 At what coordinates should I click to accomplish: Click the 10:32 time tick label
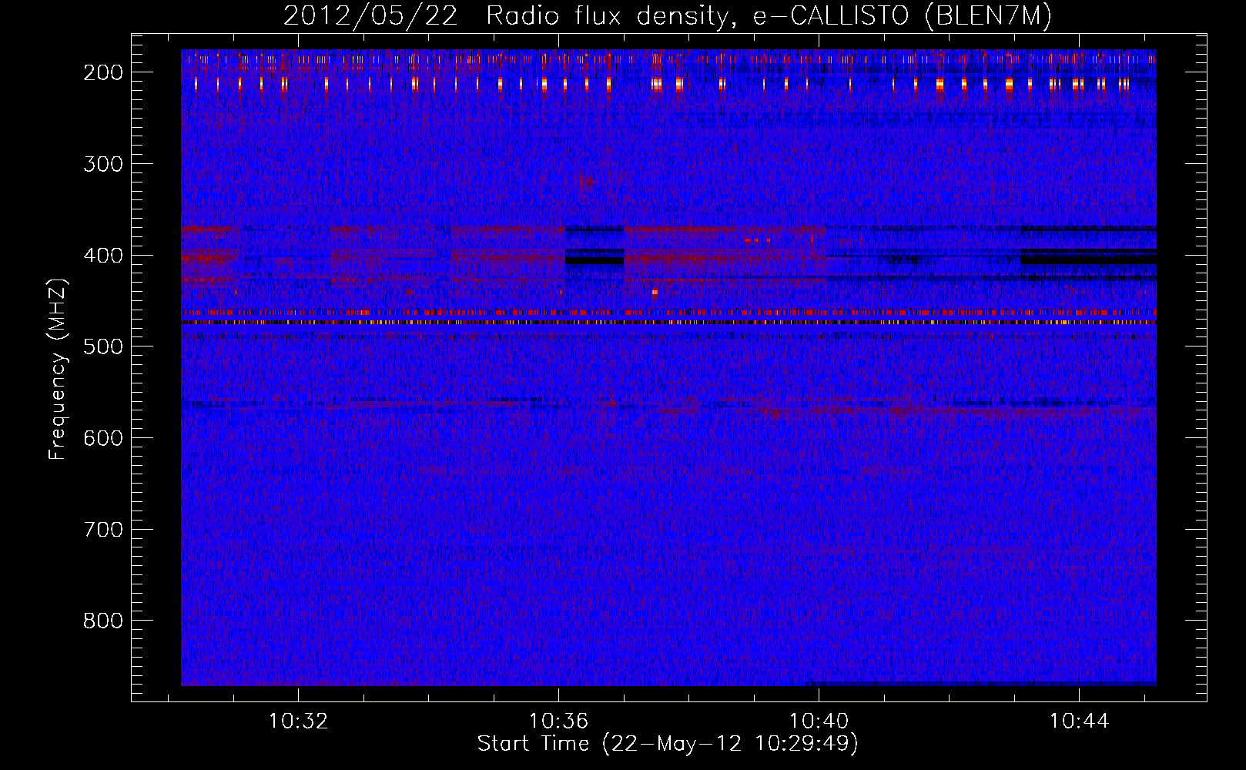(298, 721)
